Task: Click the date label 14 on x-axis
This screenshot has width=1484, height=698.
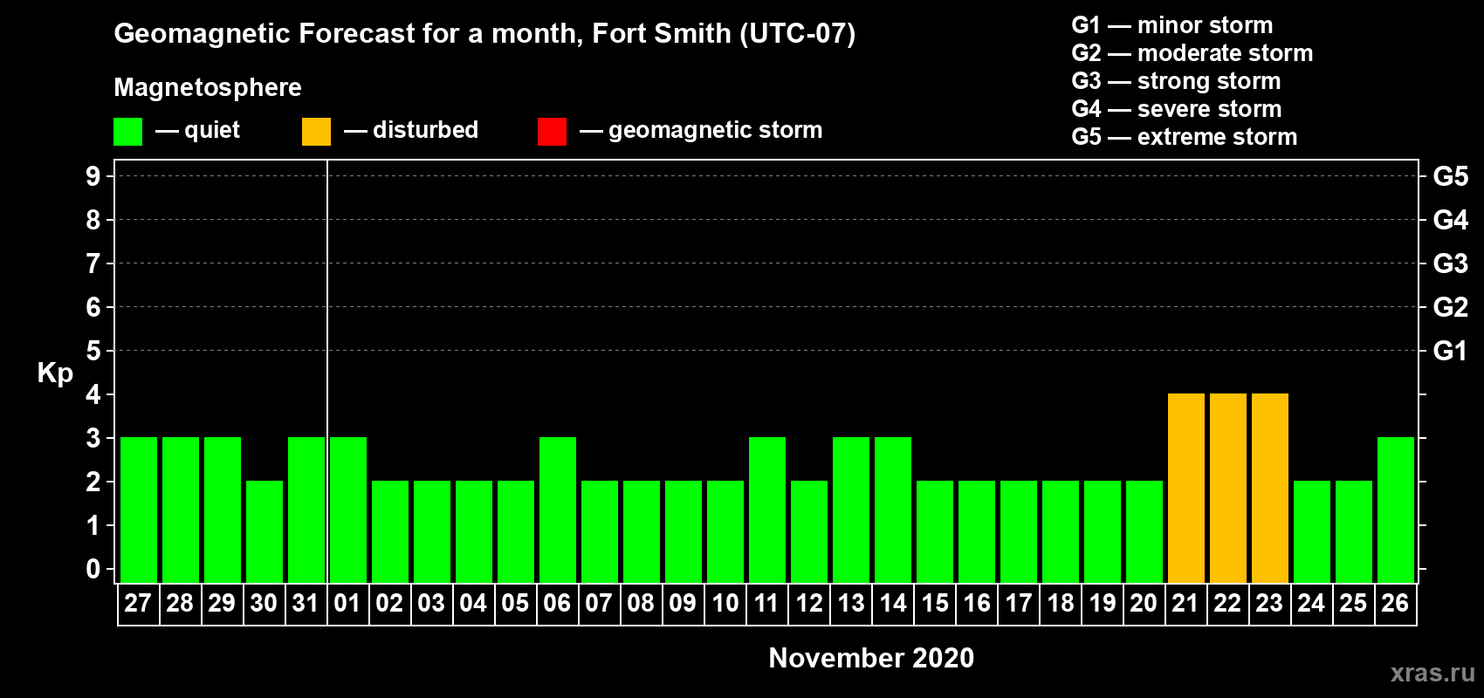Action: tap(892, 603)
